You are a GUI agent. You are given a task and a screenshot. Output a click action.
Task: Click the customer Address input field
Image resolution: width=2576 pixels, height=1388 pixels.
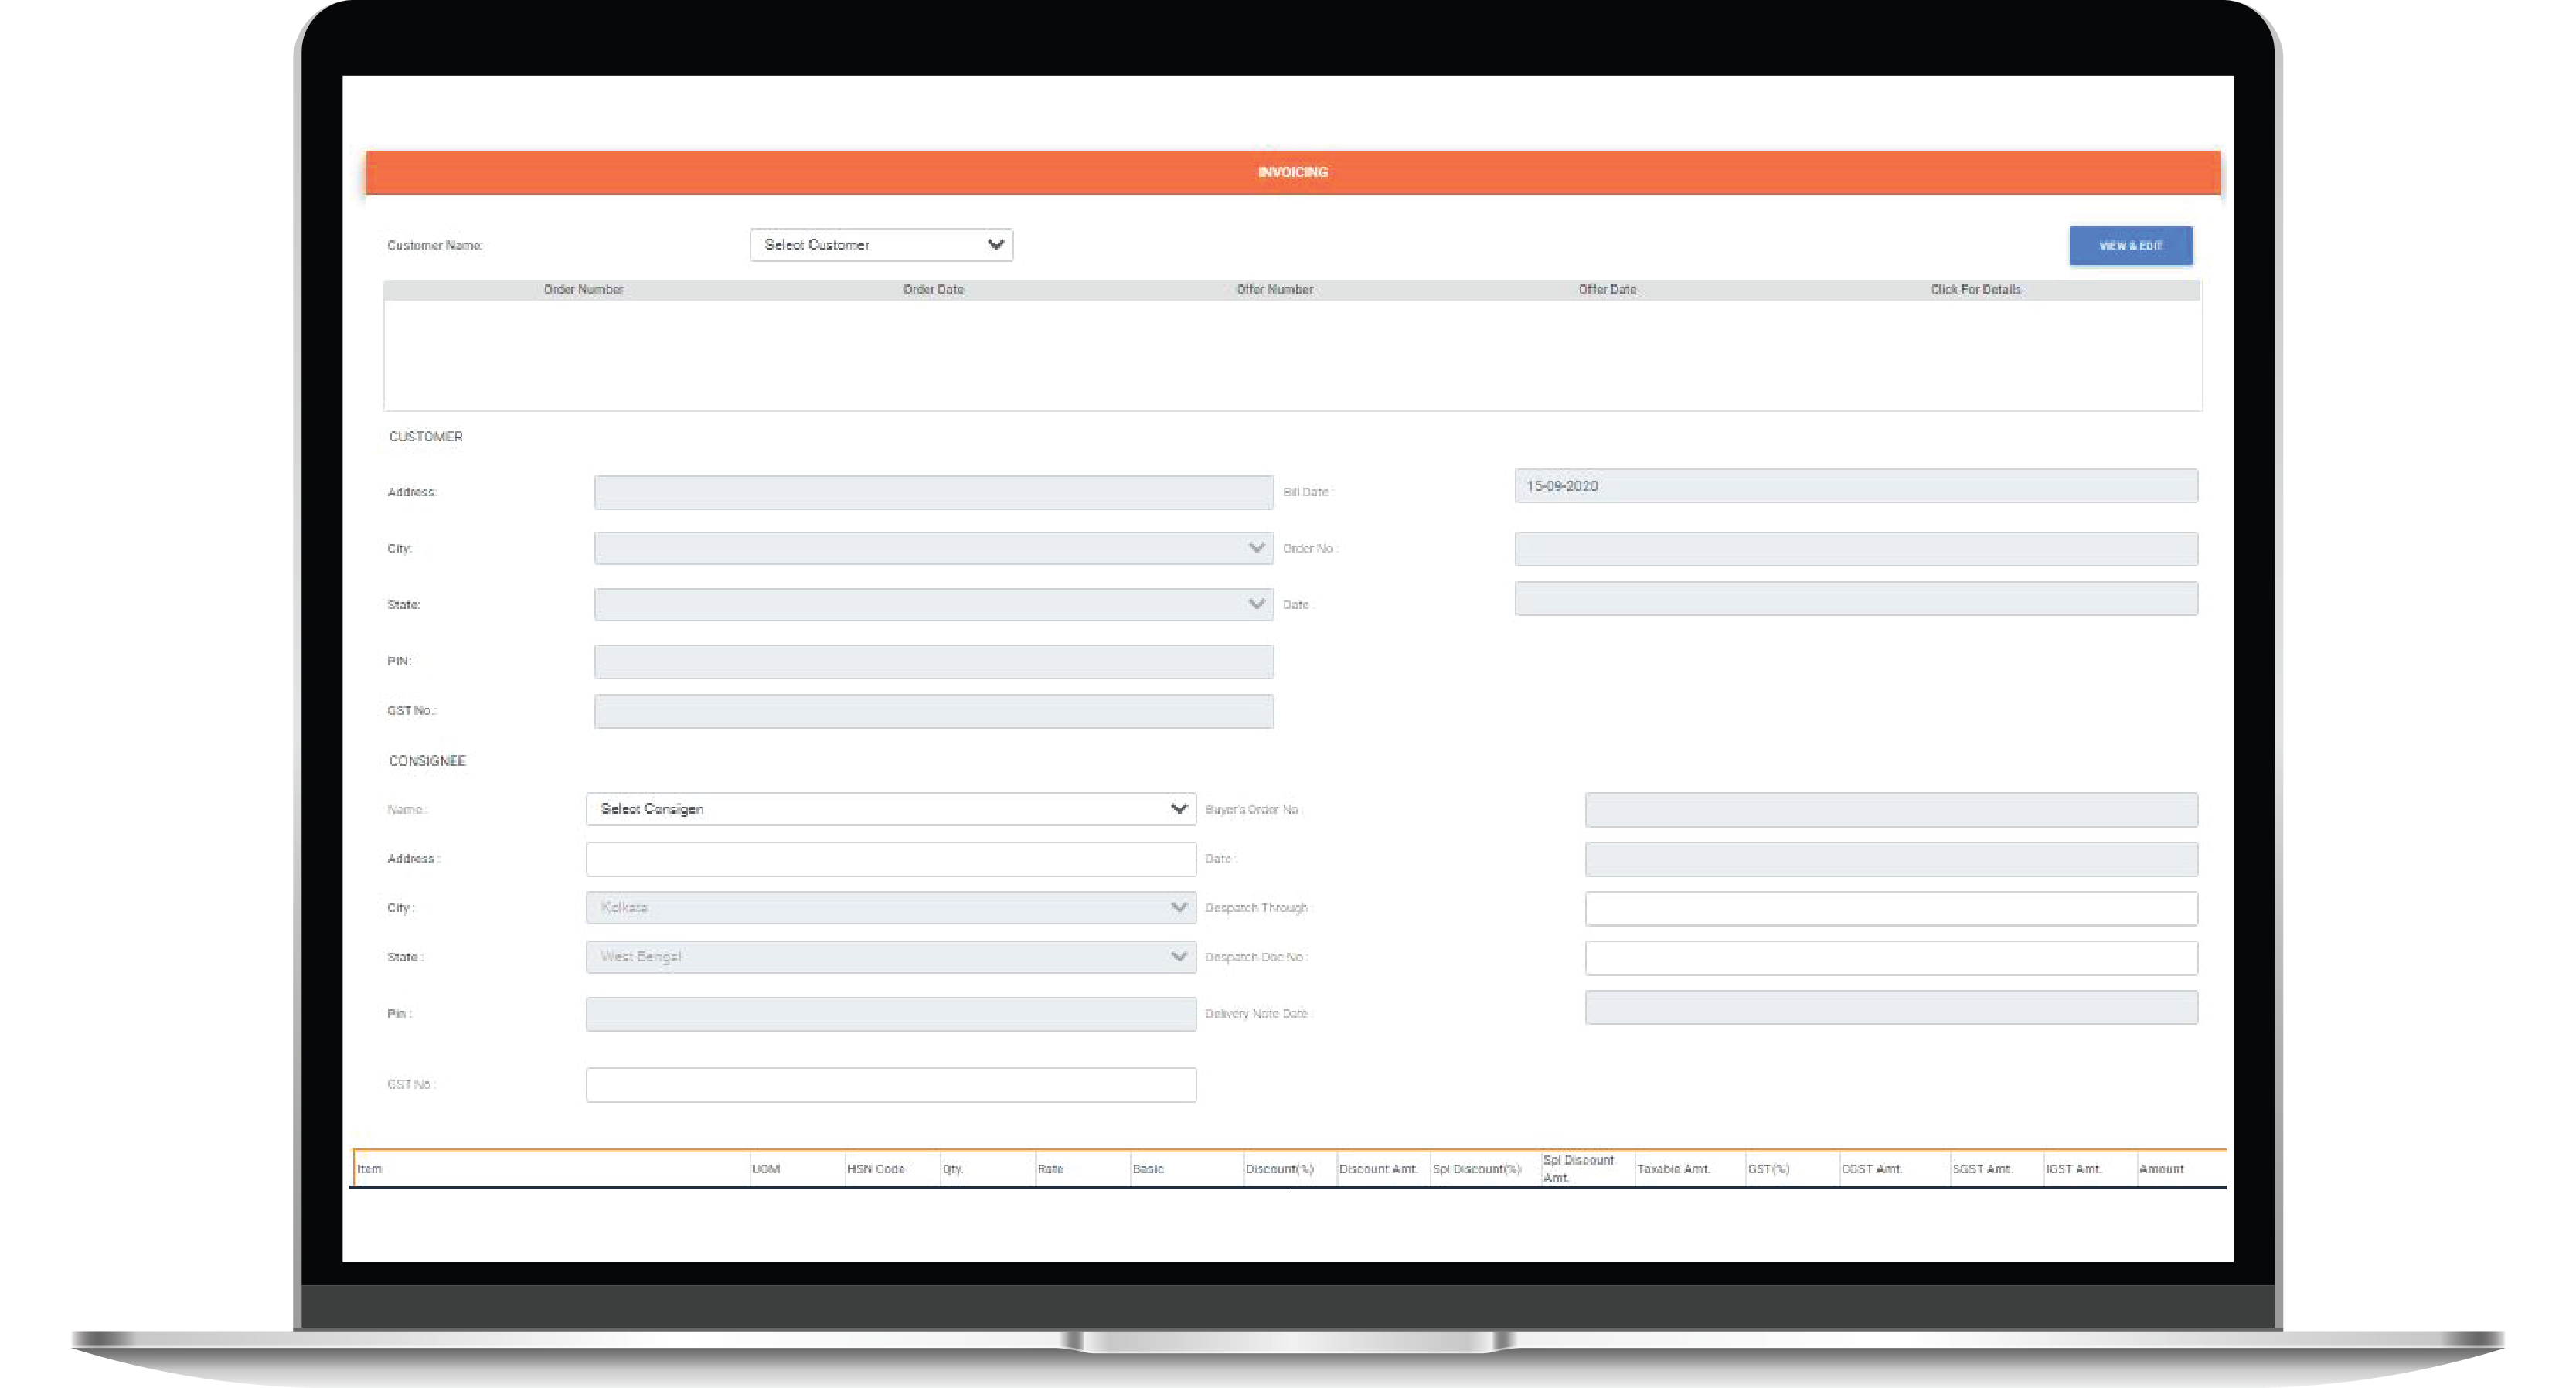click(x=933, y=492)
